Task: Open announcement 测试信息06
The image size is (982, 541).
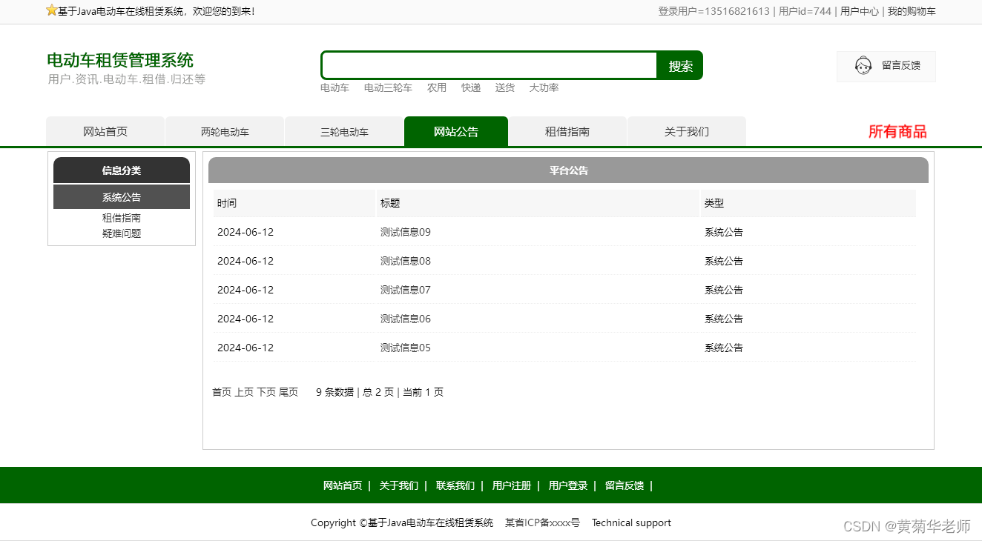Action: coord(406,319)
